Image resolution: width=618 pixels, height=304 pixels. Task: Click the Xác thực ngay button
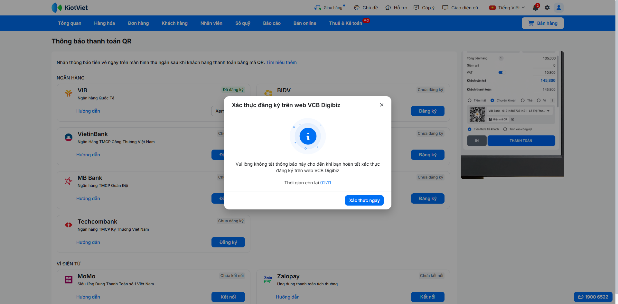(364, 200)
